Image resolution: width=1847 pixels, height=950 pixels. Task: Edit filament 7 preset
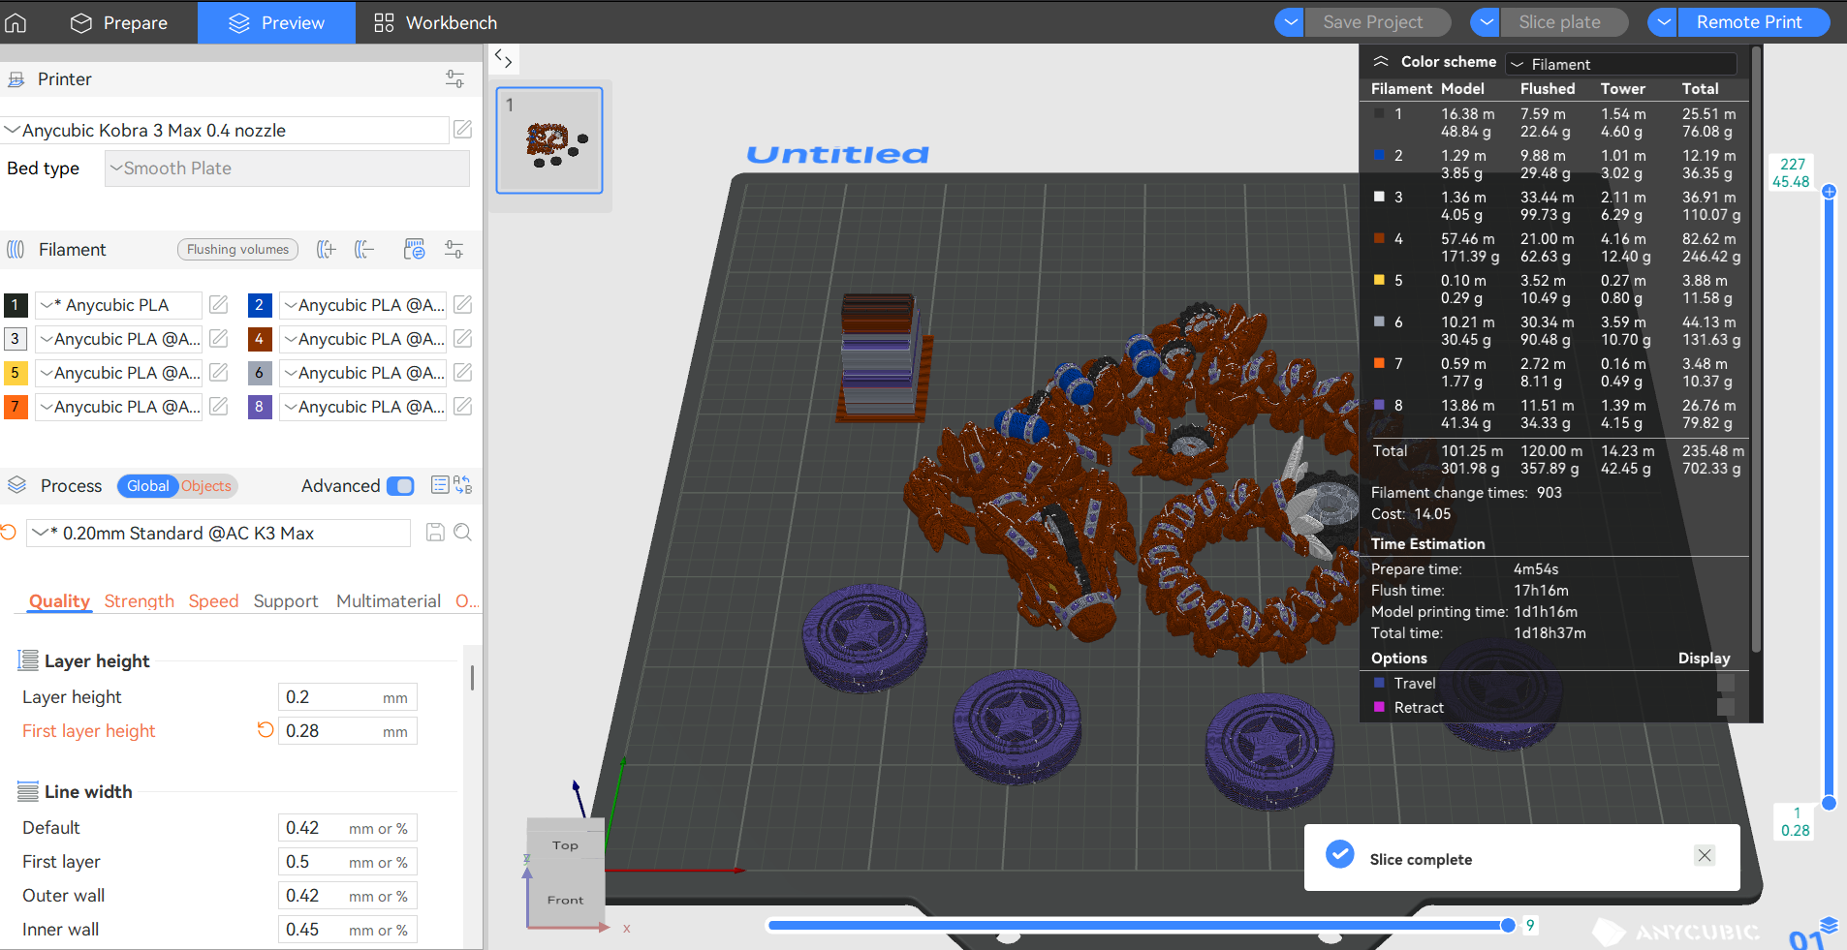point(219,407)
